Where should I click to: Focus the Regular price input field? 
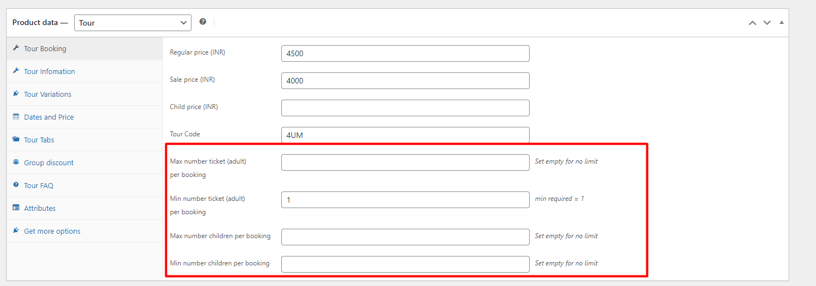click(405, 53)
